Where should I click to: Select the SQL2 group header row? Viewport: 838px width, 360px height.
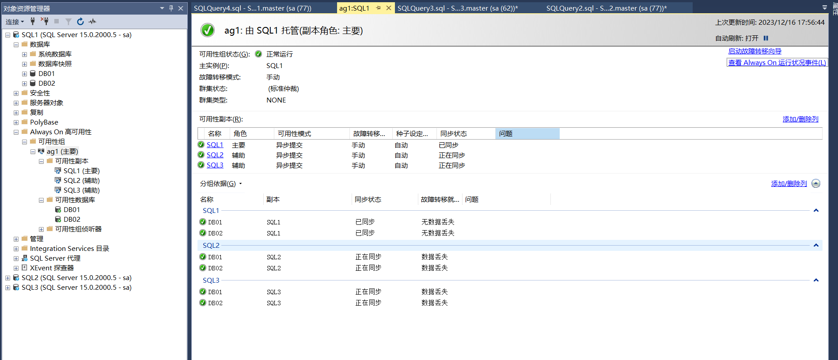(x=510, y=246)
